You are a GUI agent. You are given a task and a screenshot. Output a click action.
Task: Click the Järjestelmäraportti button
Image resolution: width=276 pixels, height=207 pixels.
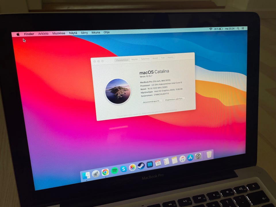click(152, 101)
